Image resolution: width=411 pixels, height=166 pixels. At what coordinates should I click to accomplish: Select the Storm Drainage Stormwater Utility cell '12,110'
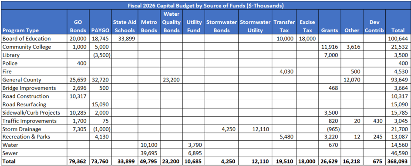point(255,129)
